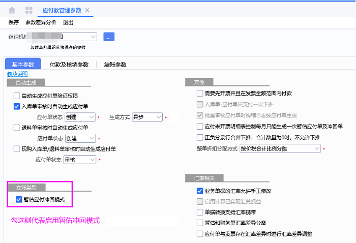356x243 pixels.
Task: Click the blue ellipsis browse button
Action: 109,37
